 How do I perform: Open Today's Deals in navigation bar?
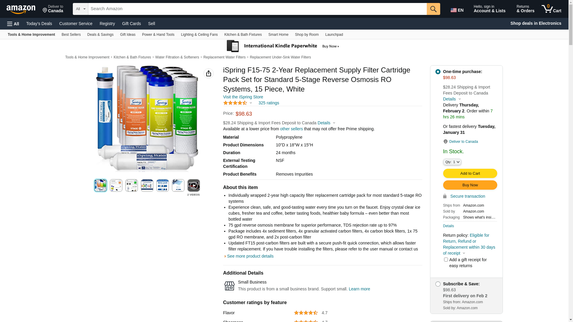[39, 24]
